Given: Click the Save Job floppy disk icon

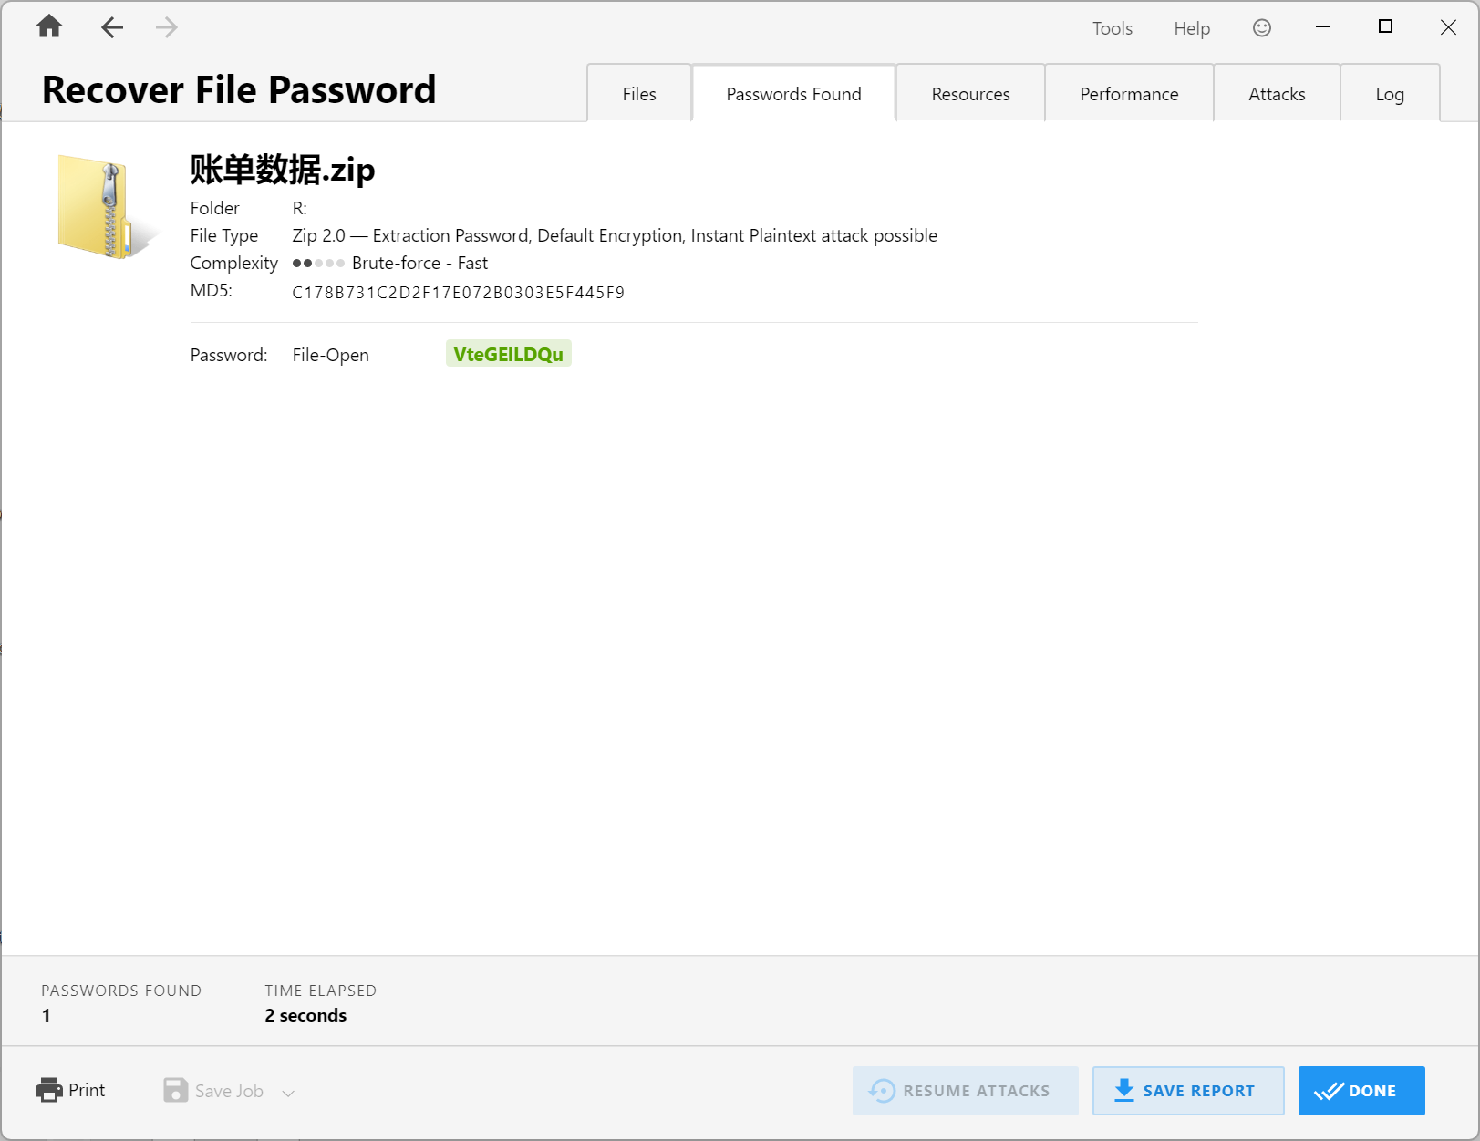Looking at the screenshot, I should [x=175, y=1090].
